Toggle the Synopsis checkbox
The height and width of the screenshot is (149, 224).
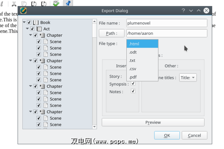(133, 83)
